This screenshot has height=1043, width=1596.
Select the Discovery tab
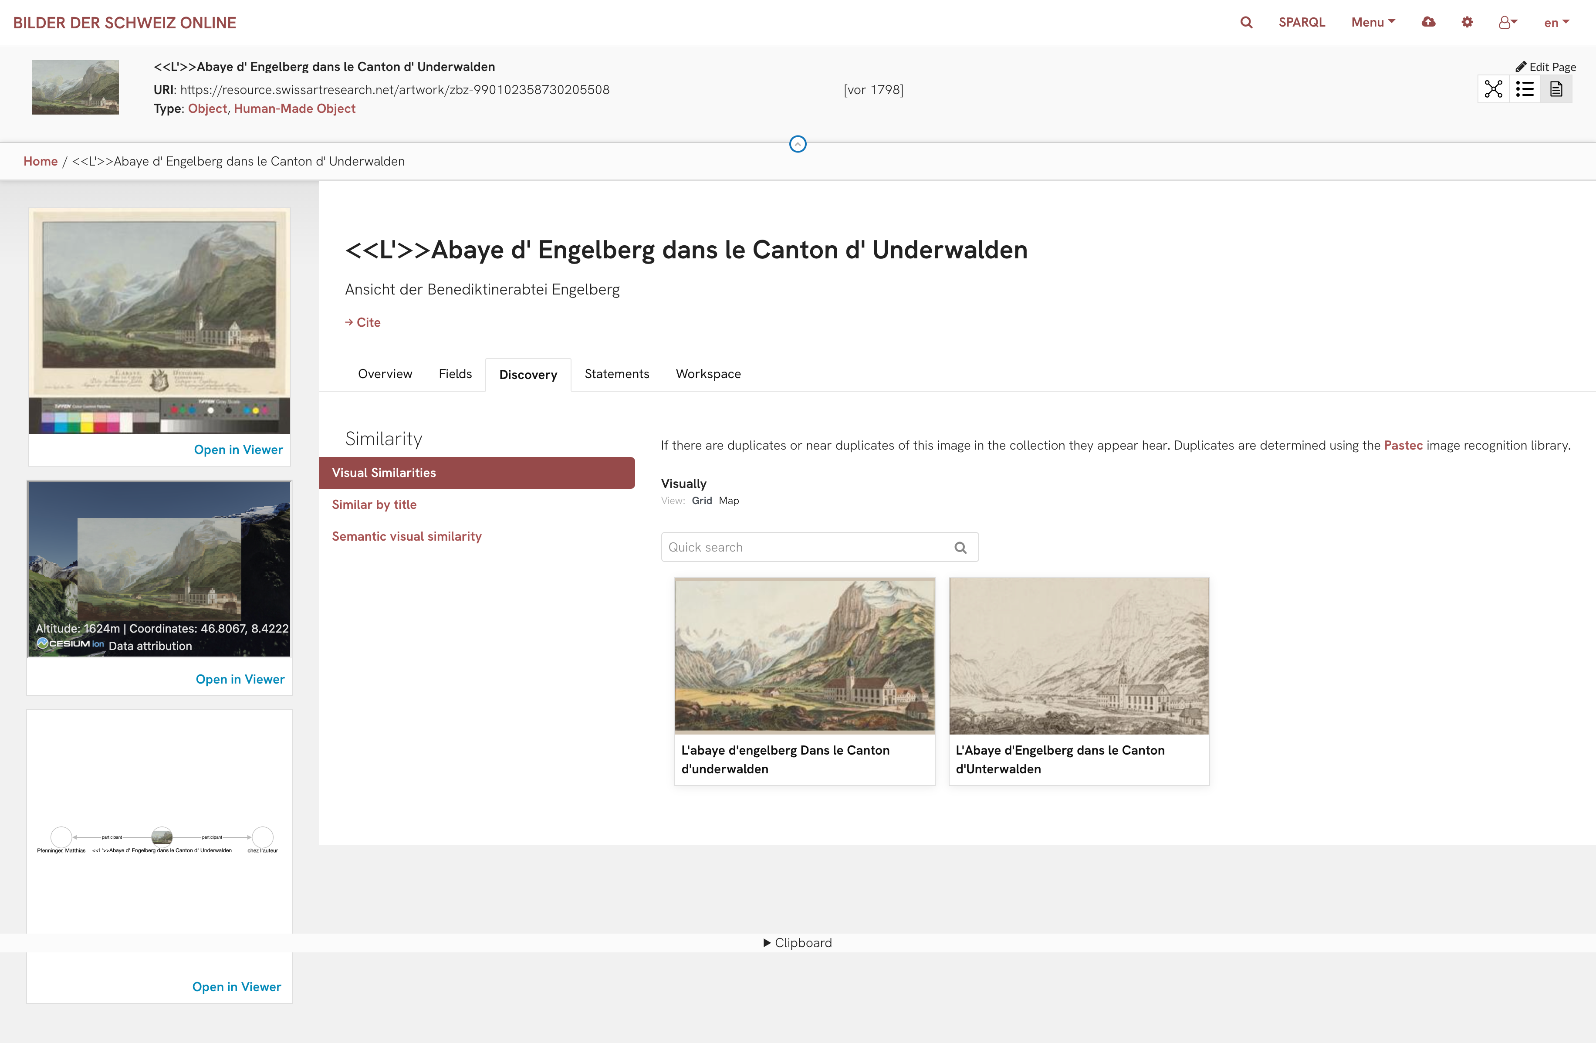(528, 374)
